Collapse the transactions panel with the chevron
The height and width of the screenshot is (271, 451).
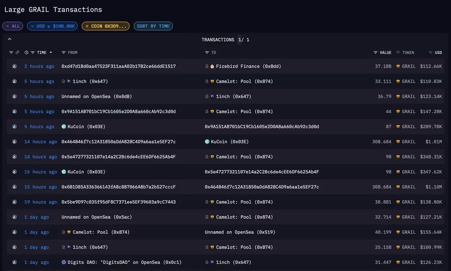coord(10,39)
